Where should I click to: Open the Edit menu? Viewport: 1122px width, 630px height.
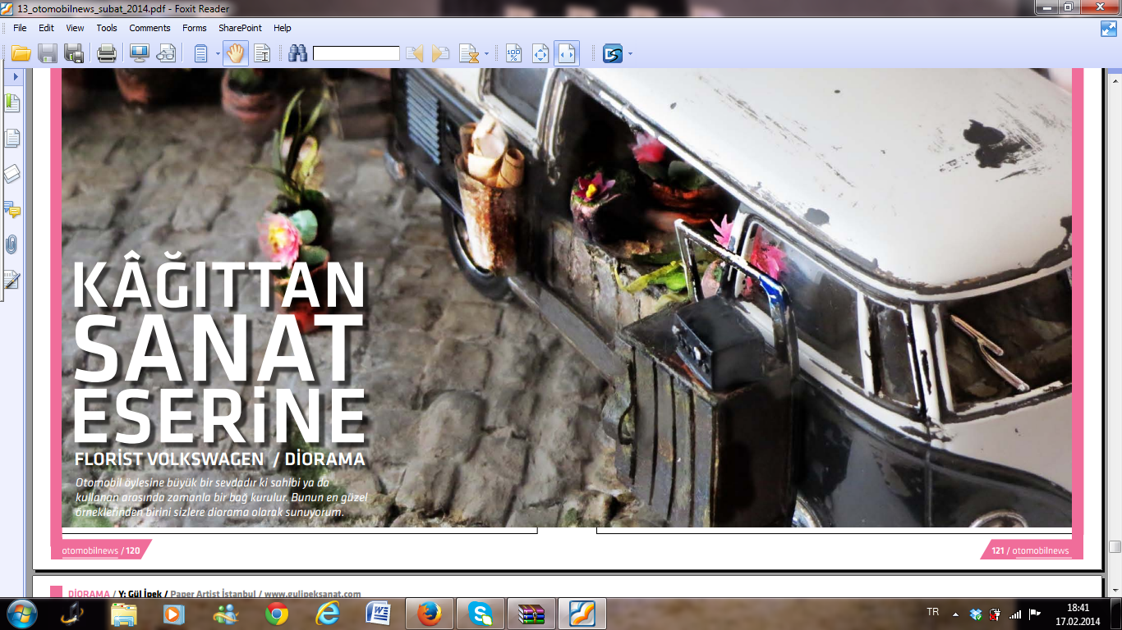point(46,28)
